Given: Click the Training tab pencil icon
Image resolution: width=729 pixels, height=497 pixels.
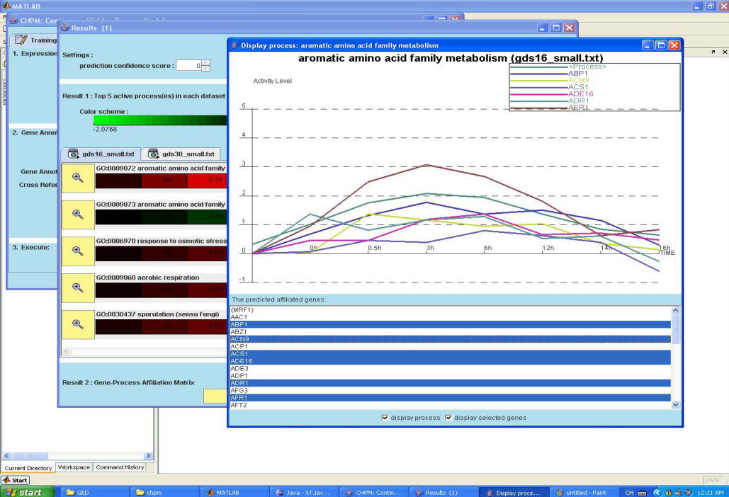Looking at the screenshot, I should (x=21, y=40).
